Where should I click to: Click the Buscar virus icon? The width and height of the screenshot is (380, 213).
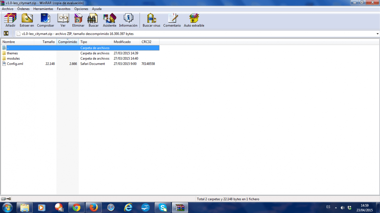click(x=151, y=18)
